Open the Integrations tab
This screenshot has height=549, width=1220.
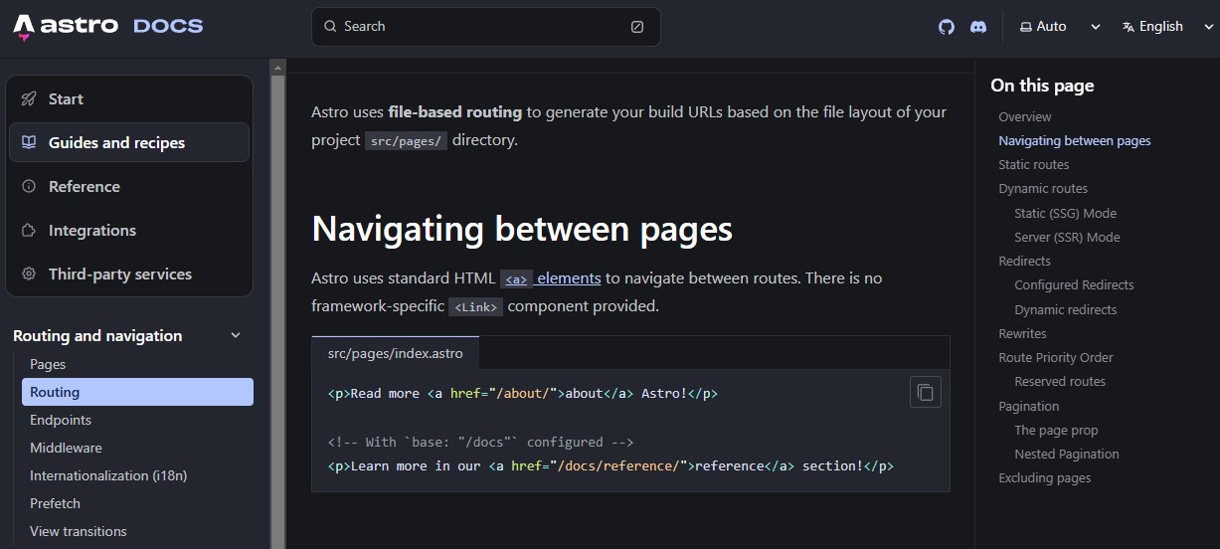coord(129,230)
